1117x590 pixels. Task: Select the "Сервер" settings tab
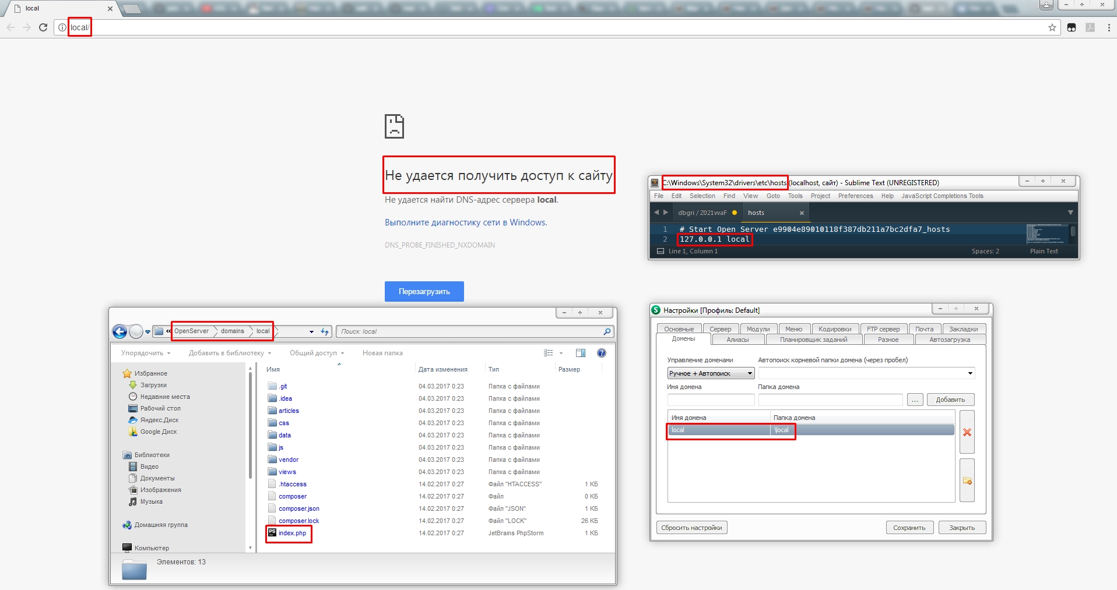[x=720, y=329]
